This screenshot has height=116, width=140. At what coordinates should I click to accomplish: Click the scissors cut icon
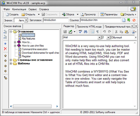[x=116, y=32]
